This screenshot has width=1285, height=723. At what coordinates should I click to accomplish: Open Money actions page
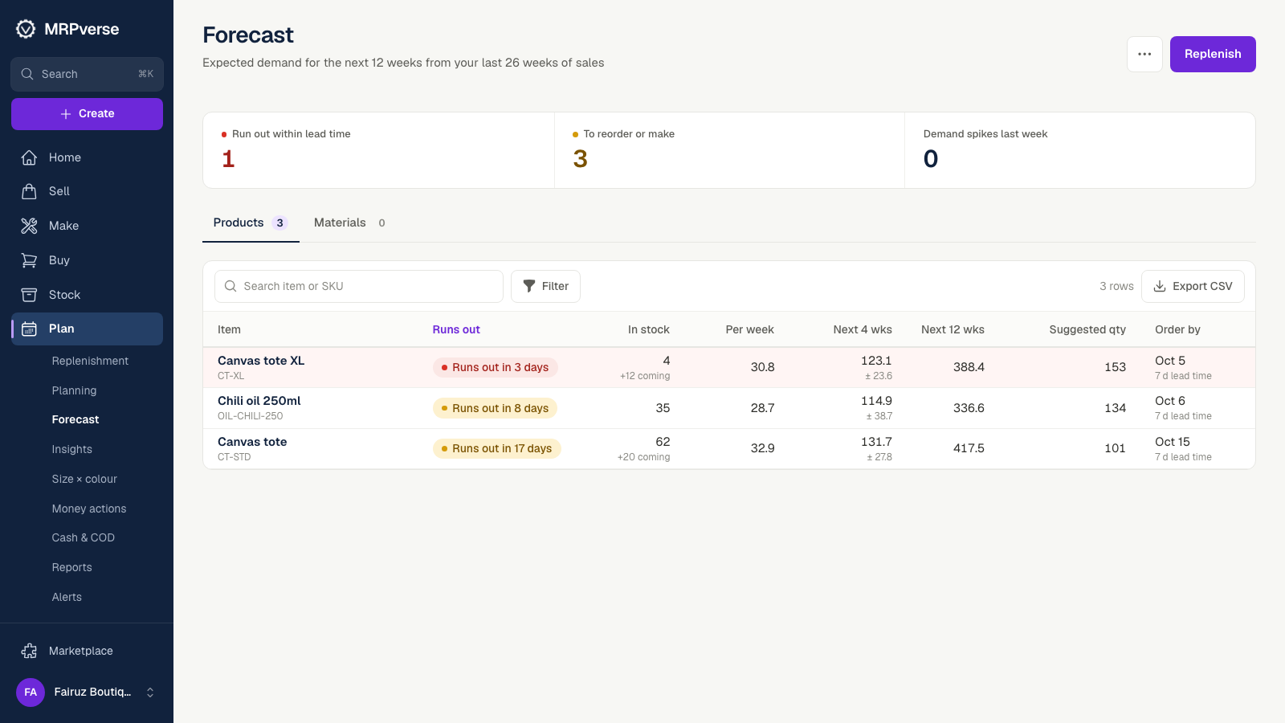pos(89,509)
